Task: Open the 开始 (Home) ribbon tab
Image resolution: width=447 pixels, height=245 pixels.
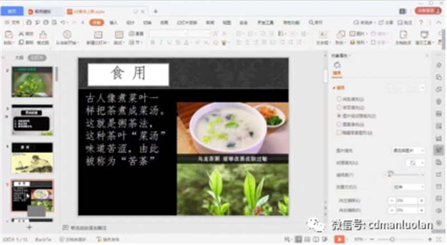Action: [x=97, y=22]
